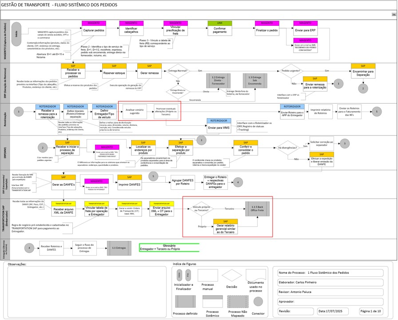398x320 pixels.
Task: Select the Receber arquivo XML da DANFE box
Action: click(x=64, y=209)
